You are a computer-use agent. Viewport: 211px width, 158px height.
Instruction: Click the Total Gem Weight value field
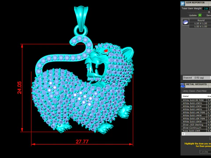(206, 8)
